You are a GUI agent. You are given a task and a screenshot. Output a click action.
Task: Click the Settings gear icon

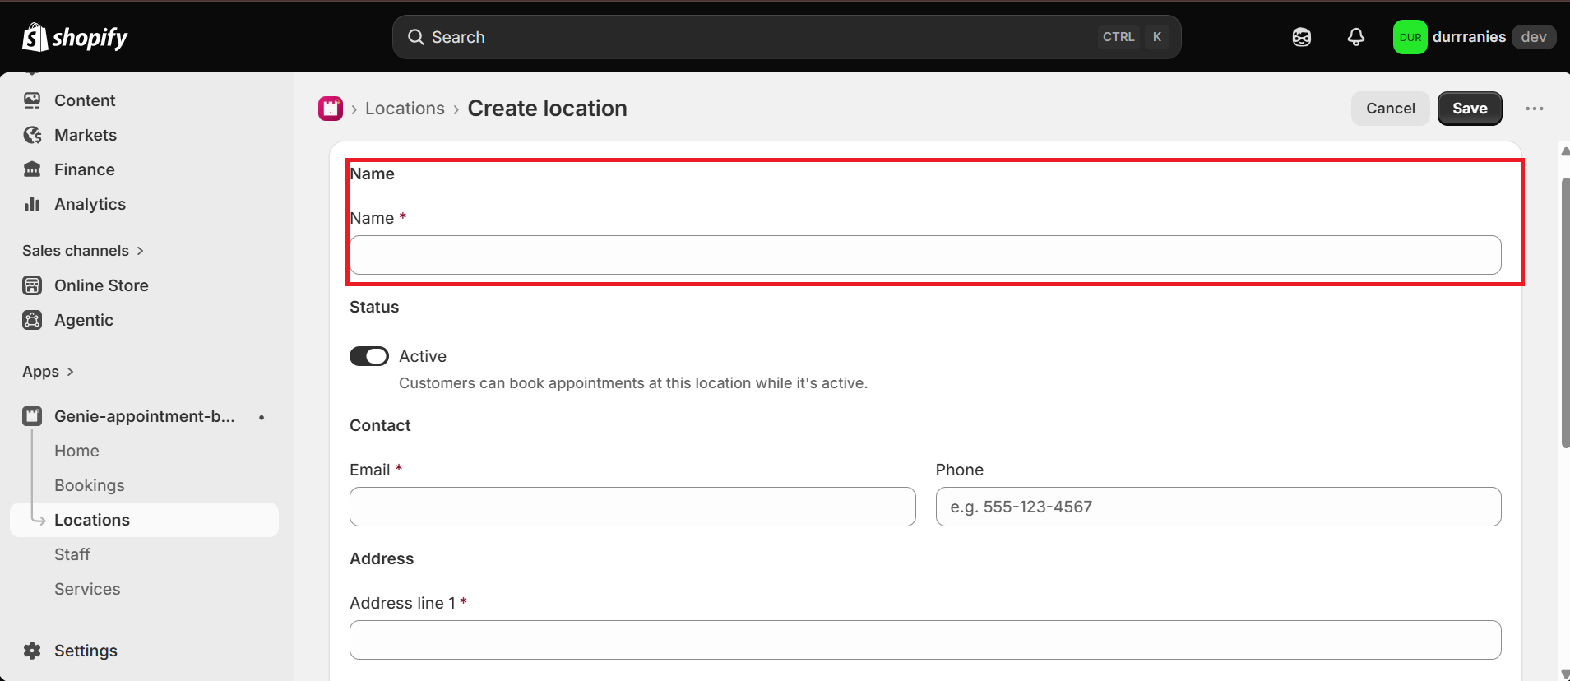pyautogui.click(x=32, y=651)
